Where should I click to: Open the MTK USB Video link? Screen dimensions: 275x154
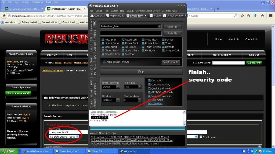tap(155, 103)
